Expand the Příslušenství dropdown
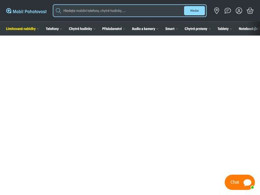Viewport: 260px width, 195px height. (x=113, y=29)
